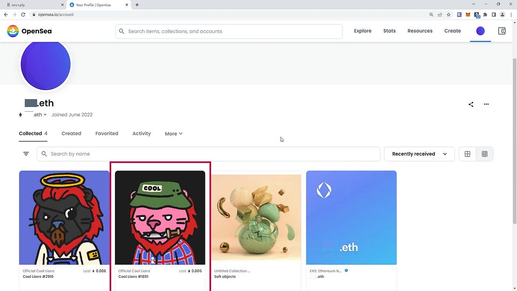This screenshot has width=517, height=291.
Task: Open the Chrome three-dot menu
Action: point(511,15)
